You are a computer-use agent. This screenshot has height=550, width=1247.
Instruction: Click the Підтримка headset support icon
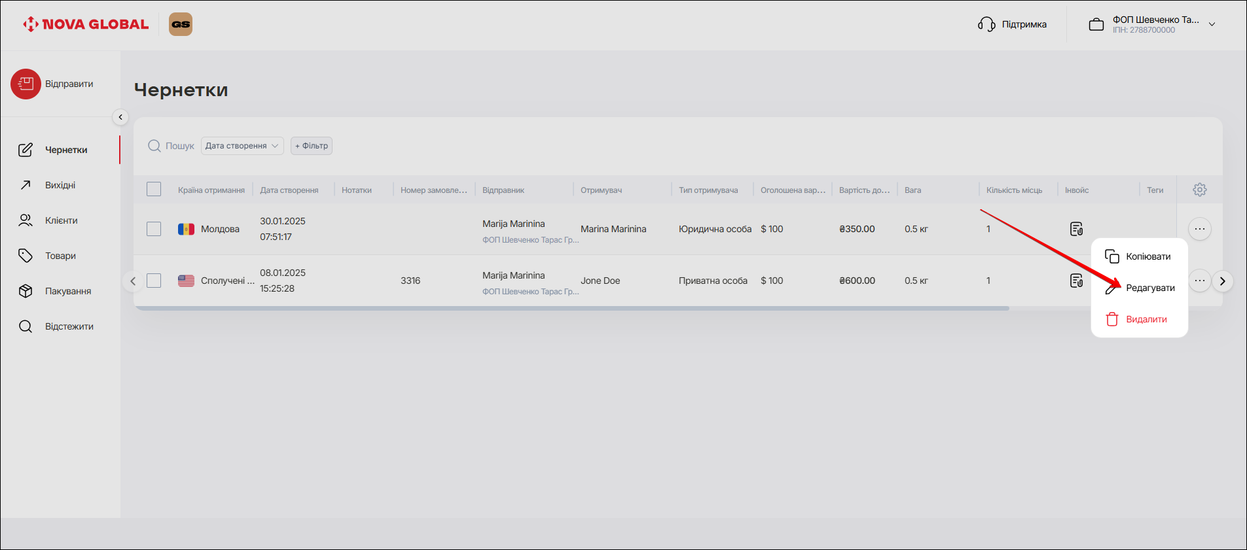coord(986,24)
